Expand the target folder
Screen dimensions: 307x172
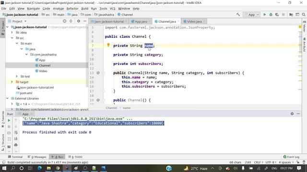(x=12, y=82)
